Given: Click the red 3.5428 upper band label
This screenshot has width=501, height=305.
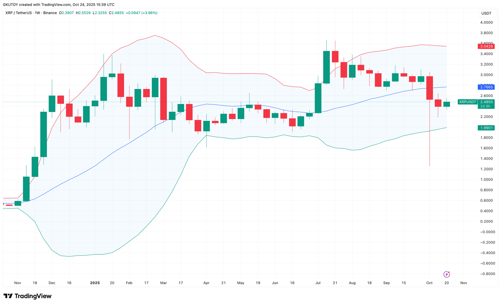Looking at the screenshot, I should pyautogui.click(x=486, y=46).
